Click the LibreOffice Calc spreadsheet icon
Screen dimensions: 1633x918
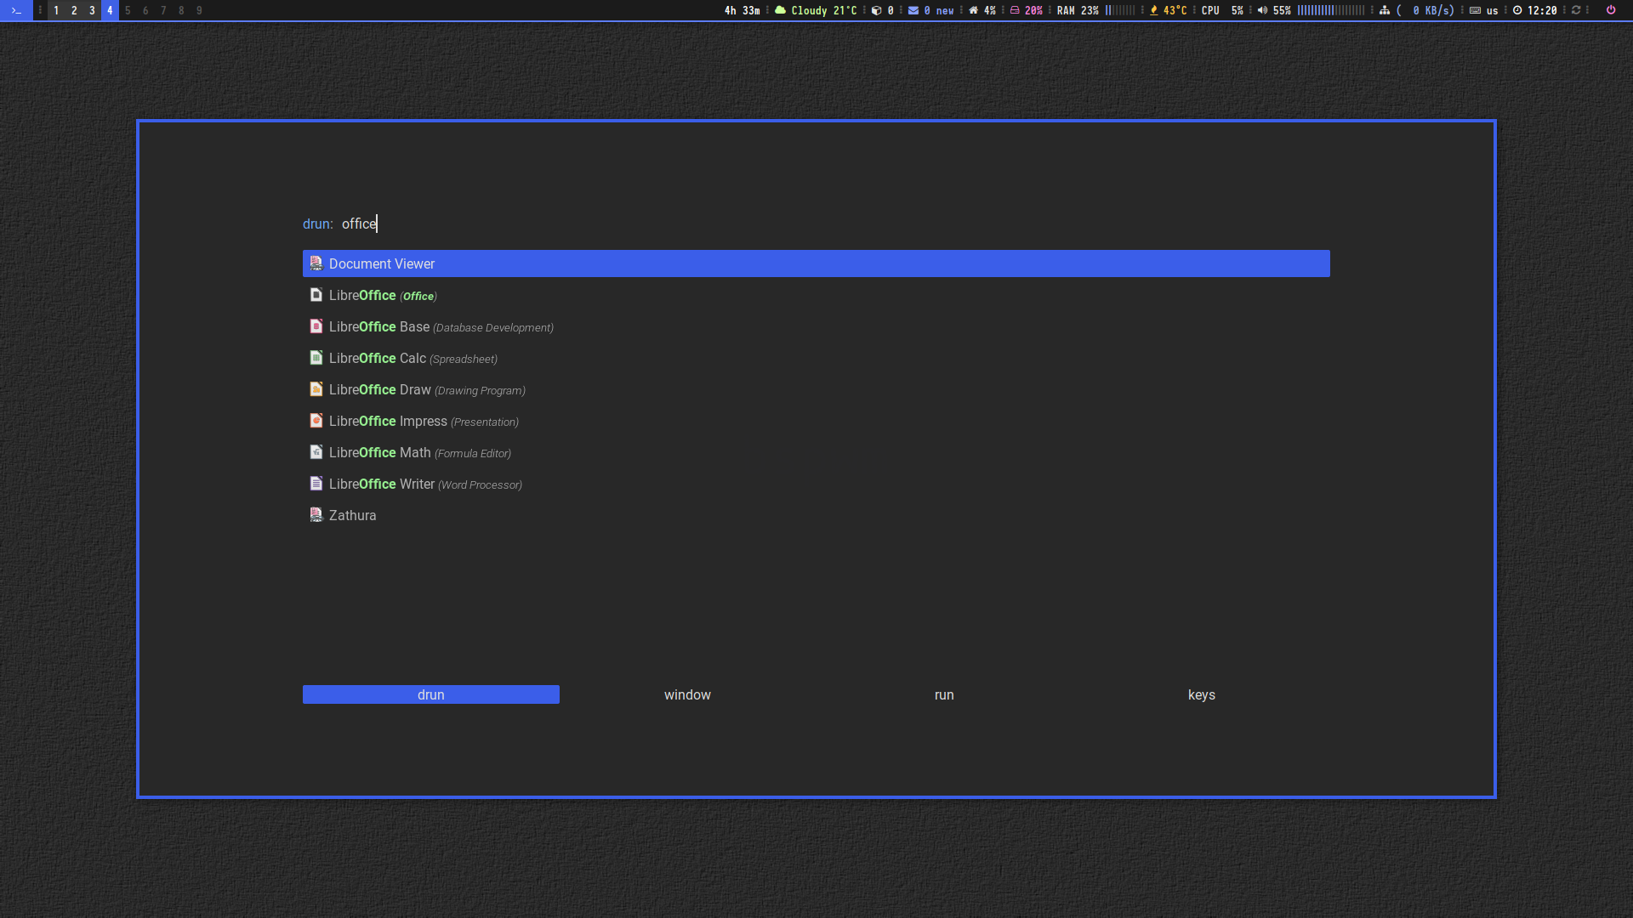coord(316,358)
